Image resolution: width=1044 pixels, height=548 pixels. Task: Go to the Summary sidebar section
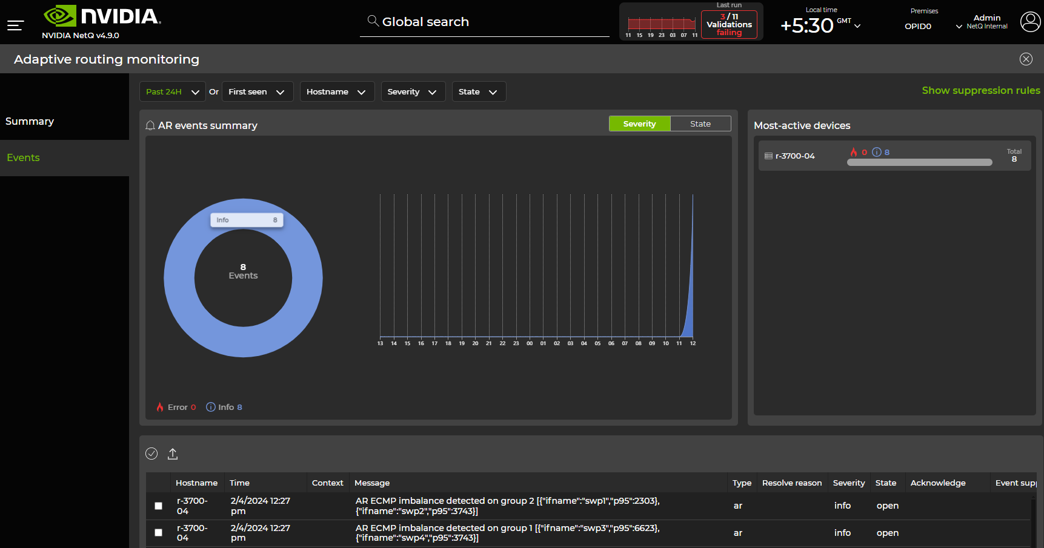coord(30,121)
